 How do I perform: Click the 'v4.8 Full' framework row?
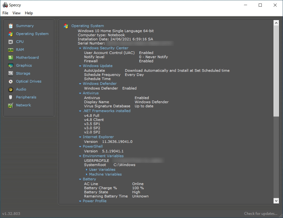click(x=92, y=116)
